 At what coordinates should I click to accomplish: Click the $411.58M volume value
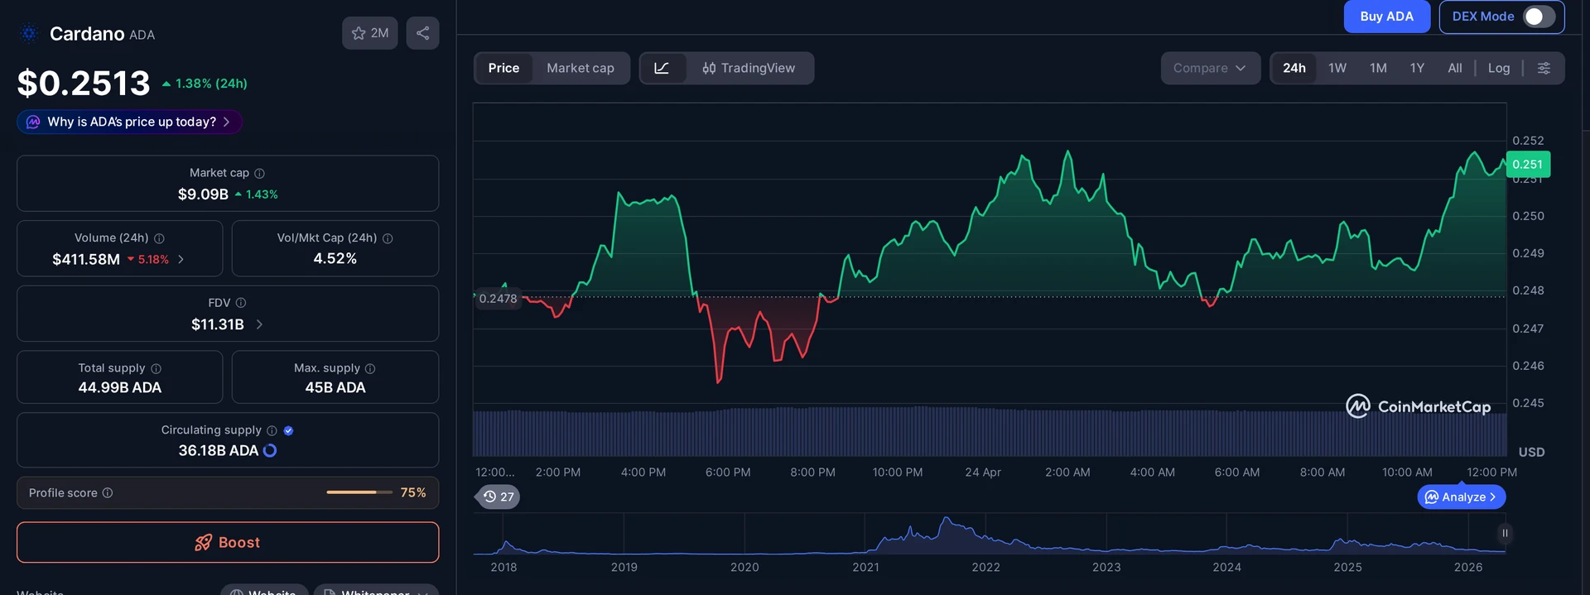(86, 259)
